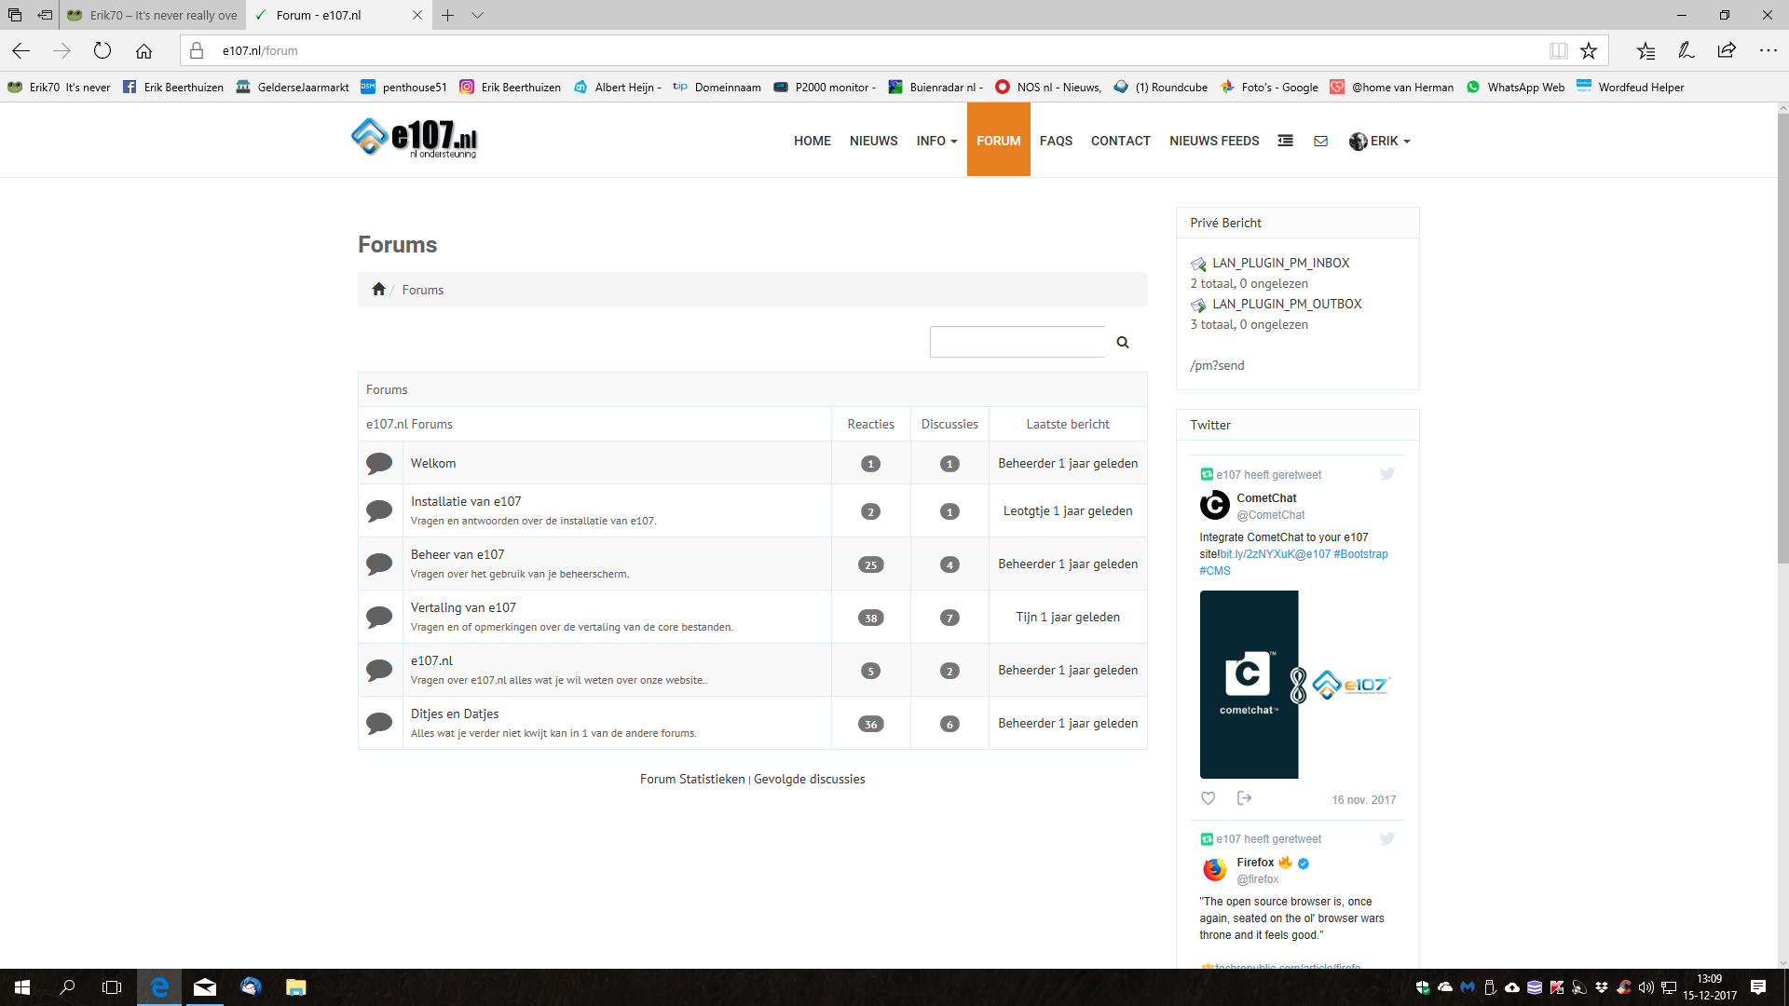Open the tab list chevron in Edge

pyautogui.click(x=477, y=15)
